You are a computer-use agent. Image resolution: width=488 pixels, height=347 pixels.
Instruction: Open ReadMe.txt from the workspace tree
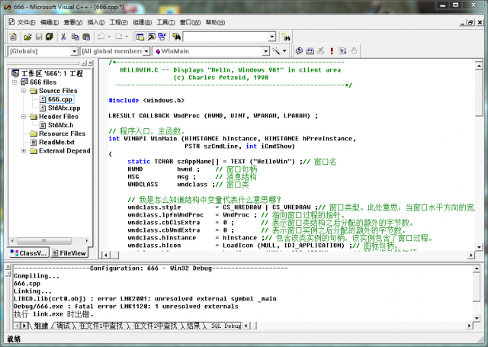pos(56,142)
